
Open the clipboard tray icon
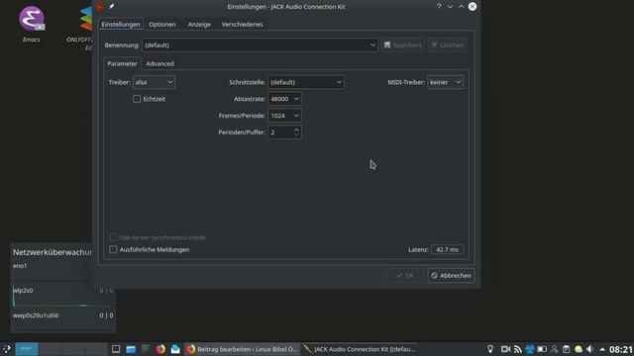[x=566, y=349]
